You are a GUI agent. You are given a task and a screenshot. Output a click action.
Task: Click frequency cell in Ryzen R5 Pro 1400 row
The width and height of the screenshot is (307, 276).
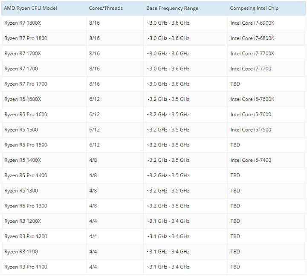click(x=185, y=175)
